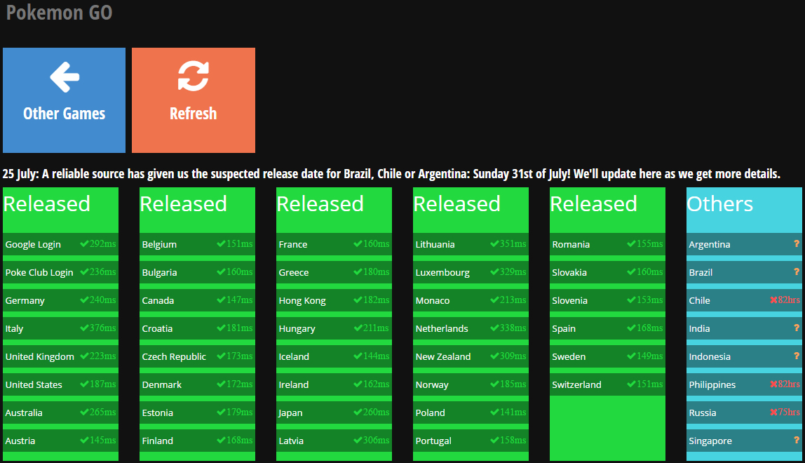Click the green checkmark beside Google Login
The image size is (805, 463).
[x=84, y=244]
